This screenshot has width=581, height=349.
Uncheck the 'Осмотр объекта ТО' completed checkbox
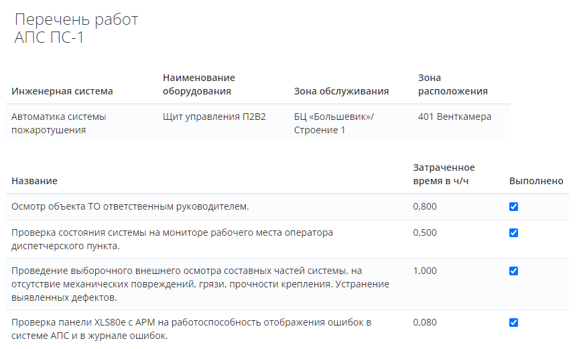point(513,207)
